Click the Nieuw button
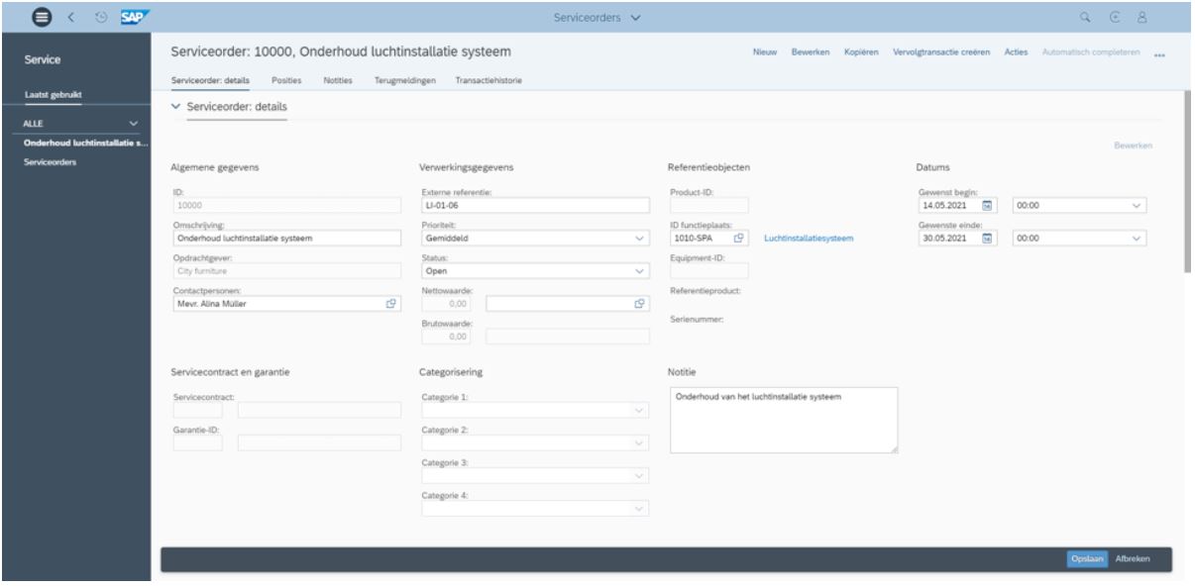The image size is (1195, 587). [765, 51]
